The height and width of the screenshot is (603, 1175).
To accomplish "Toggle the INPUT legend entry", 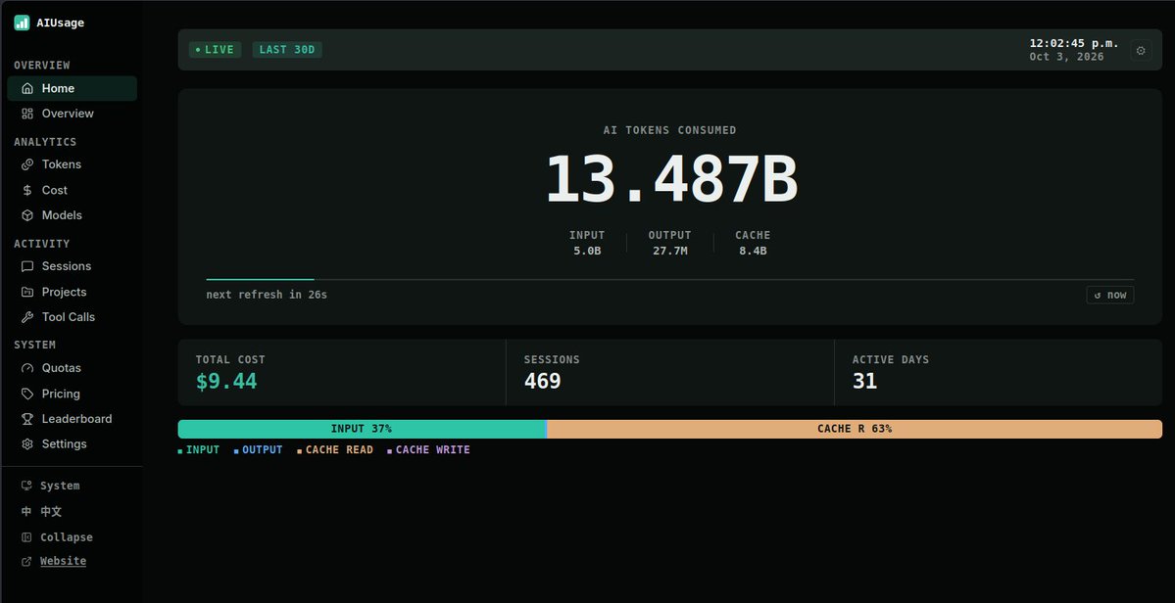I will [199, 450].
